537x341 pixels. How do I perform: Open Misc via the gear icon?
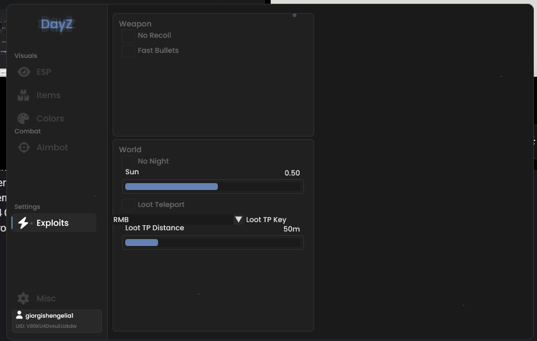23,299
